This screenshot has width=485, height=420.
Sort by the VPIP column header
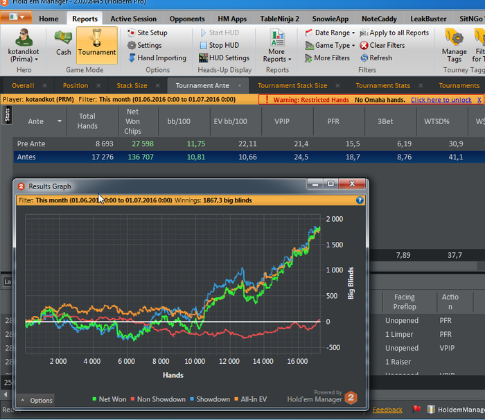(282, 121)
